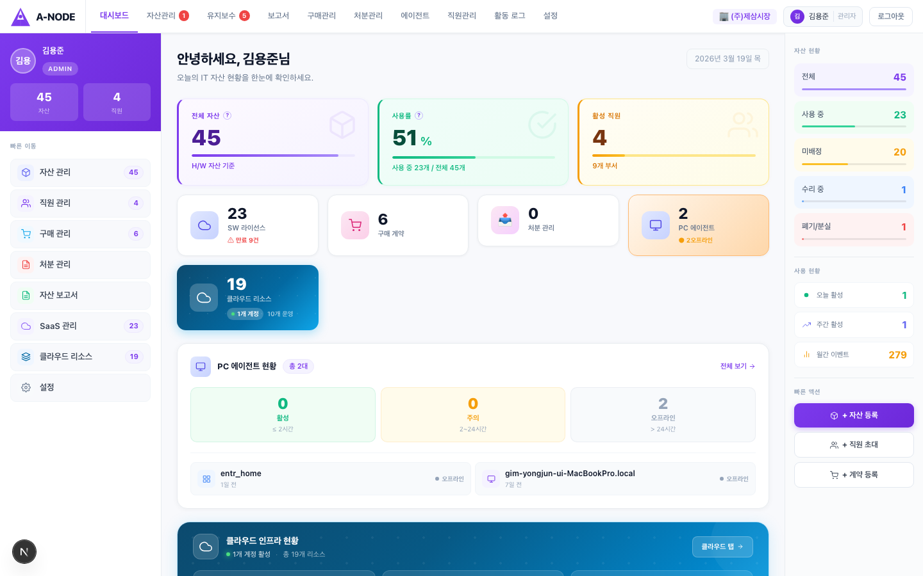This screenshot has width=923, height=576.
Task: Select the (주)제삼시장 company badge
Action: (x=744, y=16)
